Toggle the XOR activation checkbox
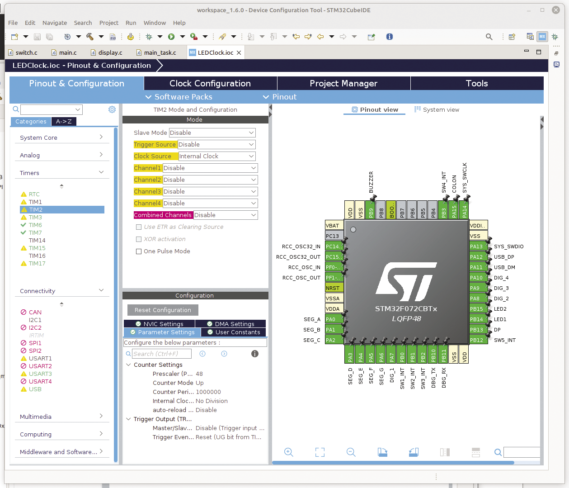Viewport: 569px width, 488px height. click(x=139, y=239)
